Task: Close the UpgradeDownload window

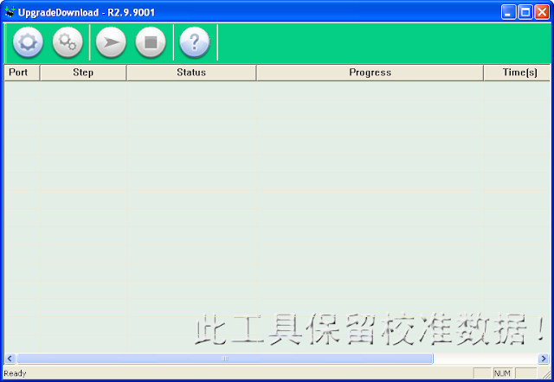Action: [542, 12]
